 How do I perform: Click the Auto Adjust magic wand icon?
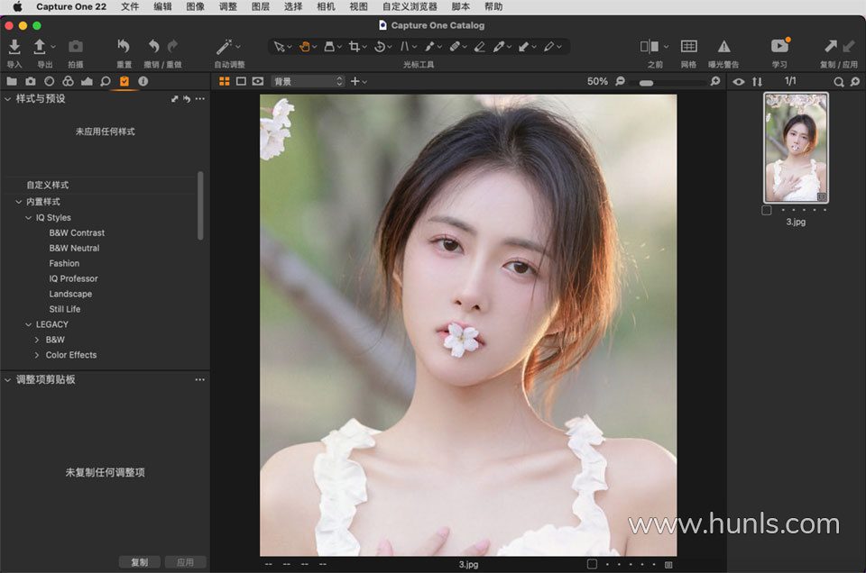coord(225,47)
